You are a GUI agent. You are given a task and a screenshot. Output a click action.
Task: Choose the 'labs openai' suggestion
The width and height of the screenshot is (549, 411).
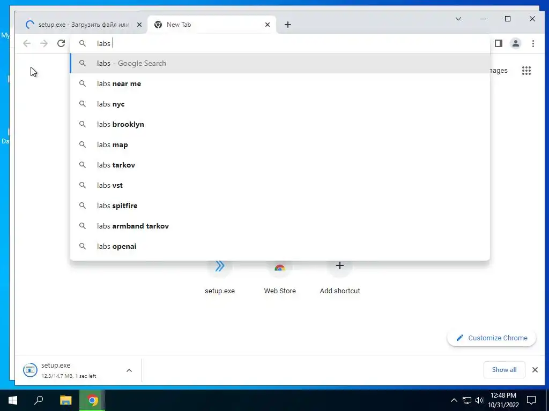click(x=280, y=246)
